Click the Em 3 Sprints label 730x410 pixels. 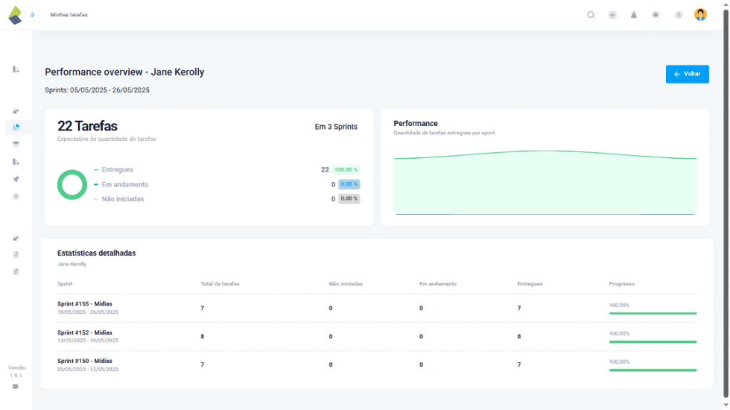pos(336,127)
